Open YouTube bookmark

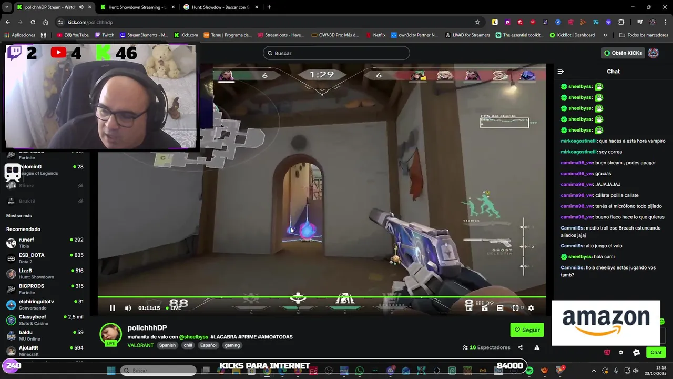[73, 35]
